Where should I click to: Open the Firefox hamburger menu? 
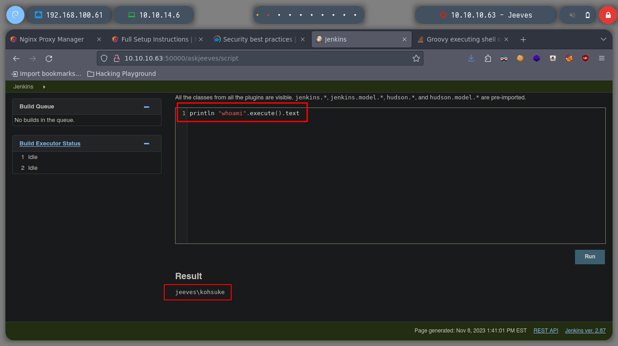click(x=602, y=58)
